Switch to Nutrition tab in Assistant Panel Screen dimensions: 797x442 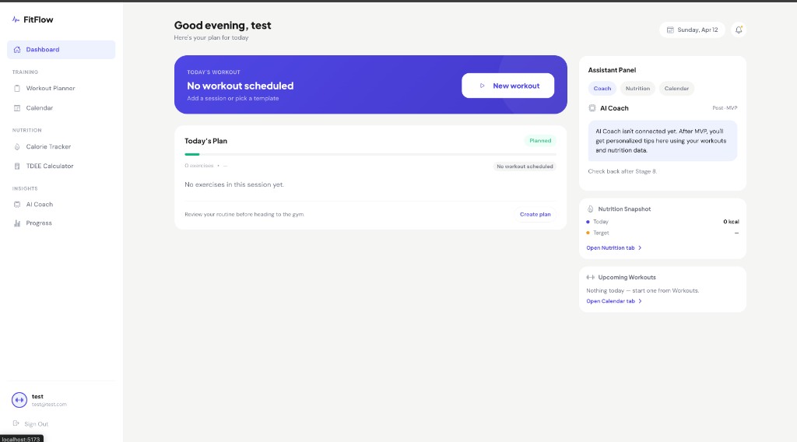click(637, 89)
